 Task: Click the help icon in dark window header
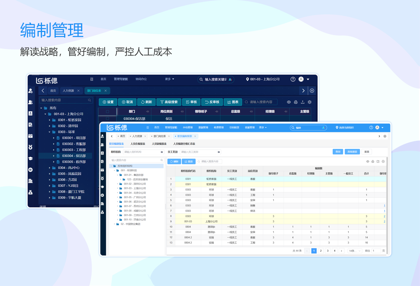[293, 79]
